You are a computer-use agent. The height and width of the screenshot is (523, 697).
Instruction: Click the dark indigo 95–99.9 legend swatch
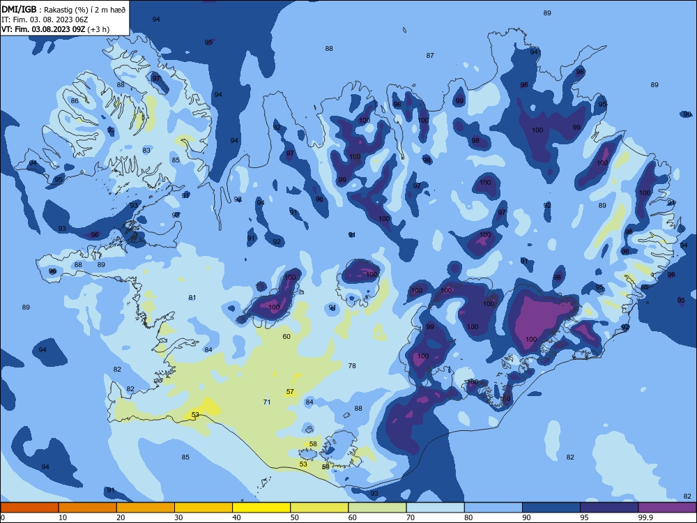tap(609, 508)
